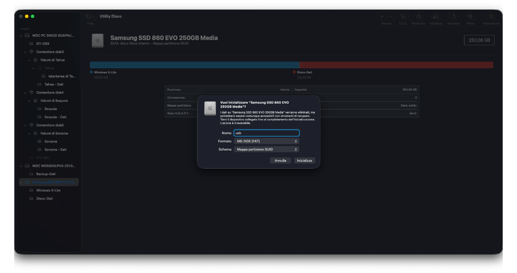Click the Sonoma volume icon

pos(40,141)
